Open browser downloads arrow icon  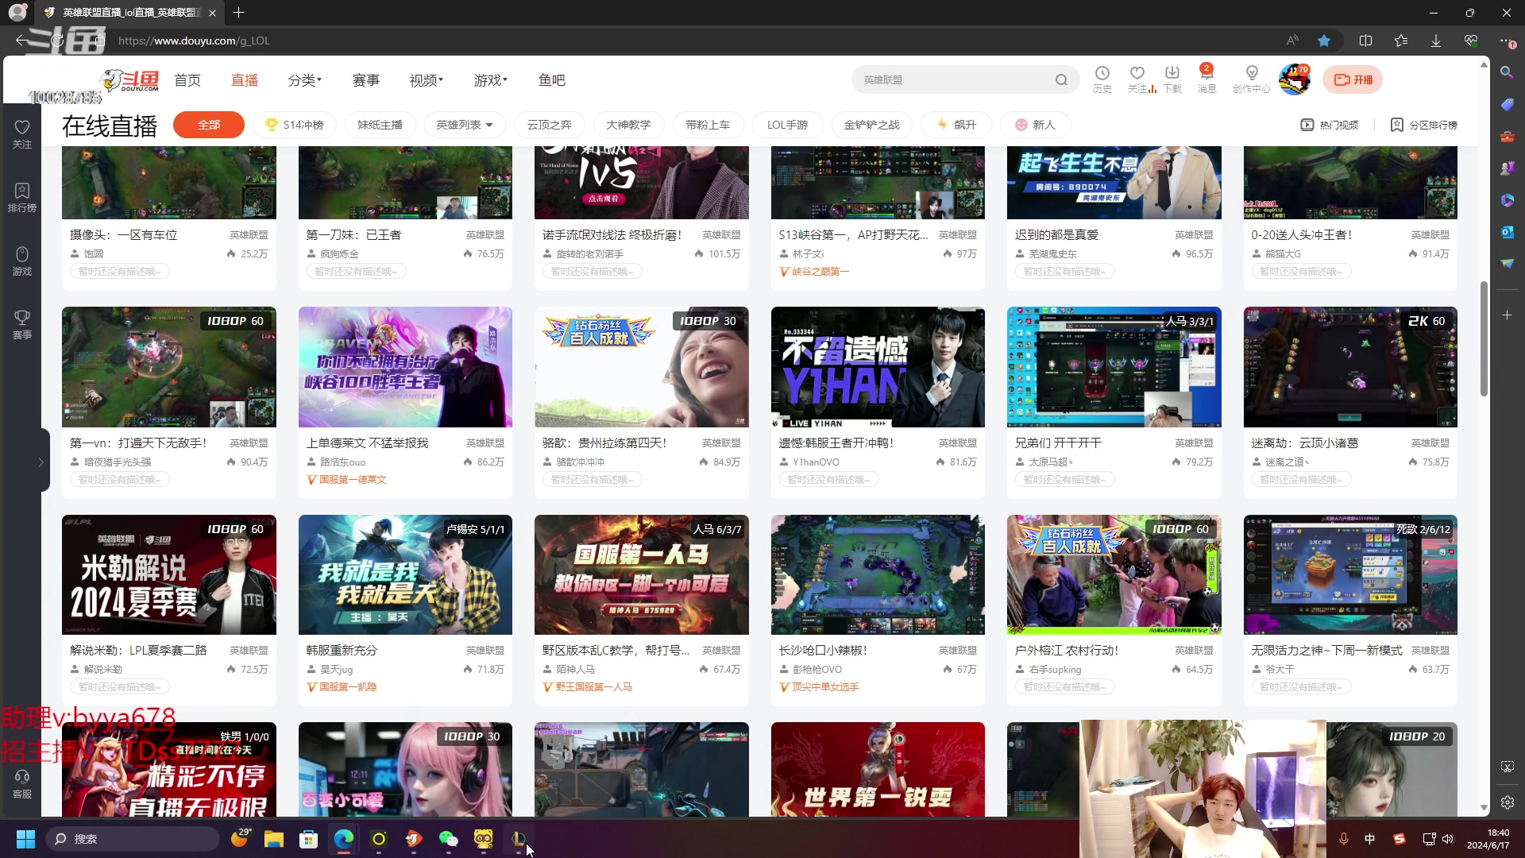pyautogui.click(x=1436, y=41)
